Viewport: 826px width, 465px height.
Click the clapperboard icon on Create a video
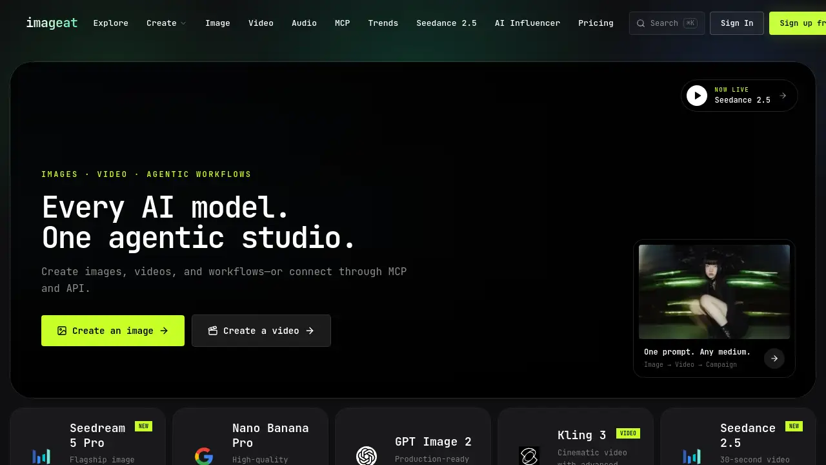click(213, 331)
